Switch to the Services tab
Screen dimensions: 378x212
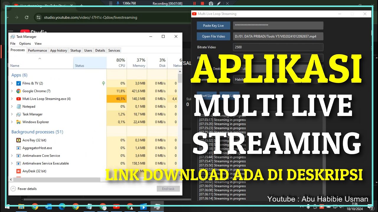point(114,50)
